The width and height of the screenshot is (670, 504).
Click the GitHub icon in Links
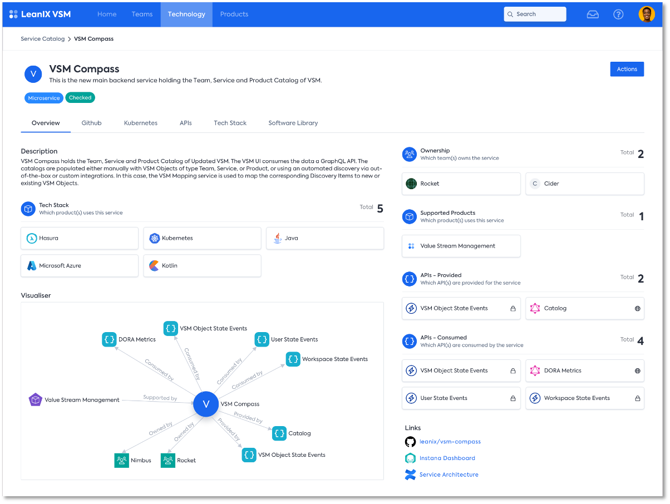[411, 442]
